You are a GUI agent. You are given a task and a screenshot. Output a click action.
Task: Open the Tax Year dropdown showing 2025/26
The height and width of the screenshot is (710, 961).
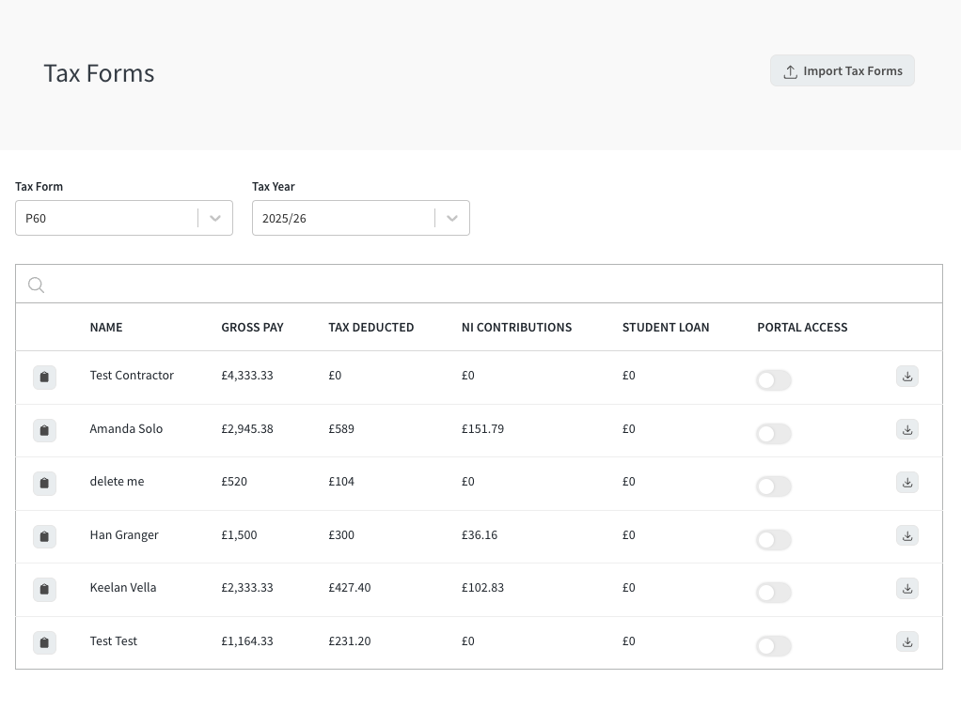(x=361, y=218)
